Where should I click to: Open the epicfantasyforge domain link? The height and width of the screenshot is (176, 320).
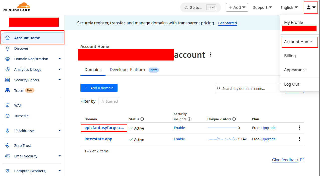pyautogui.click(x=104, y=128)
